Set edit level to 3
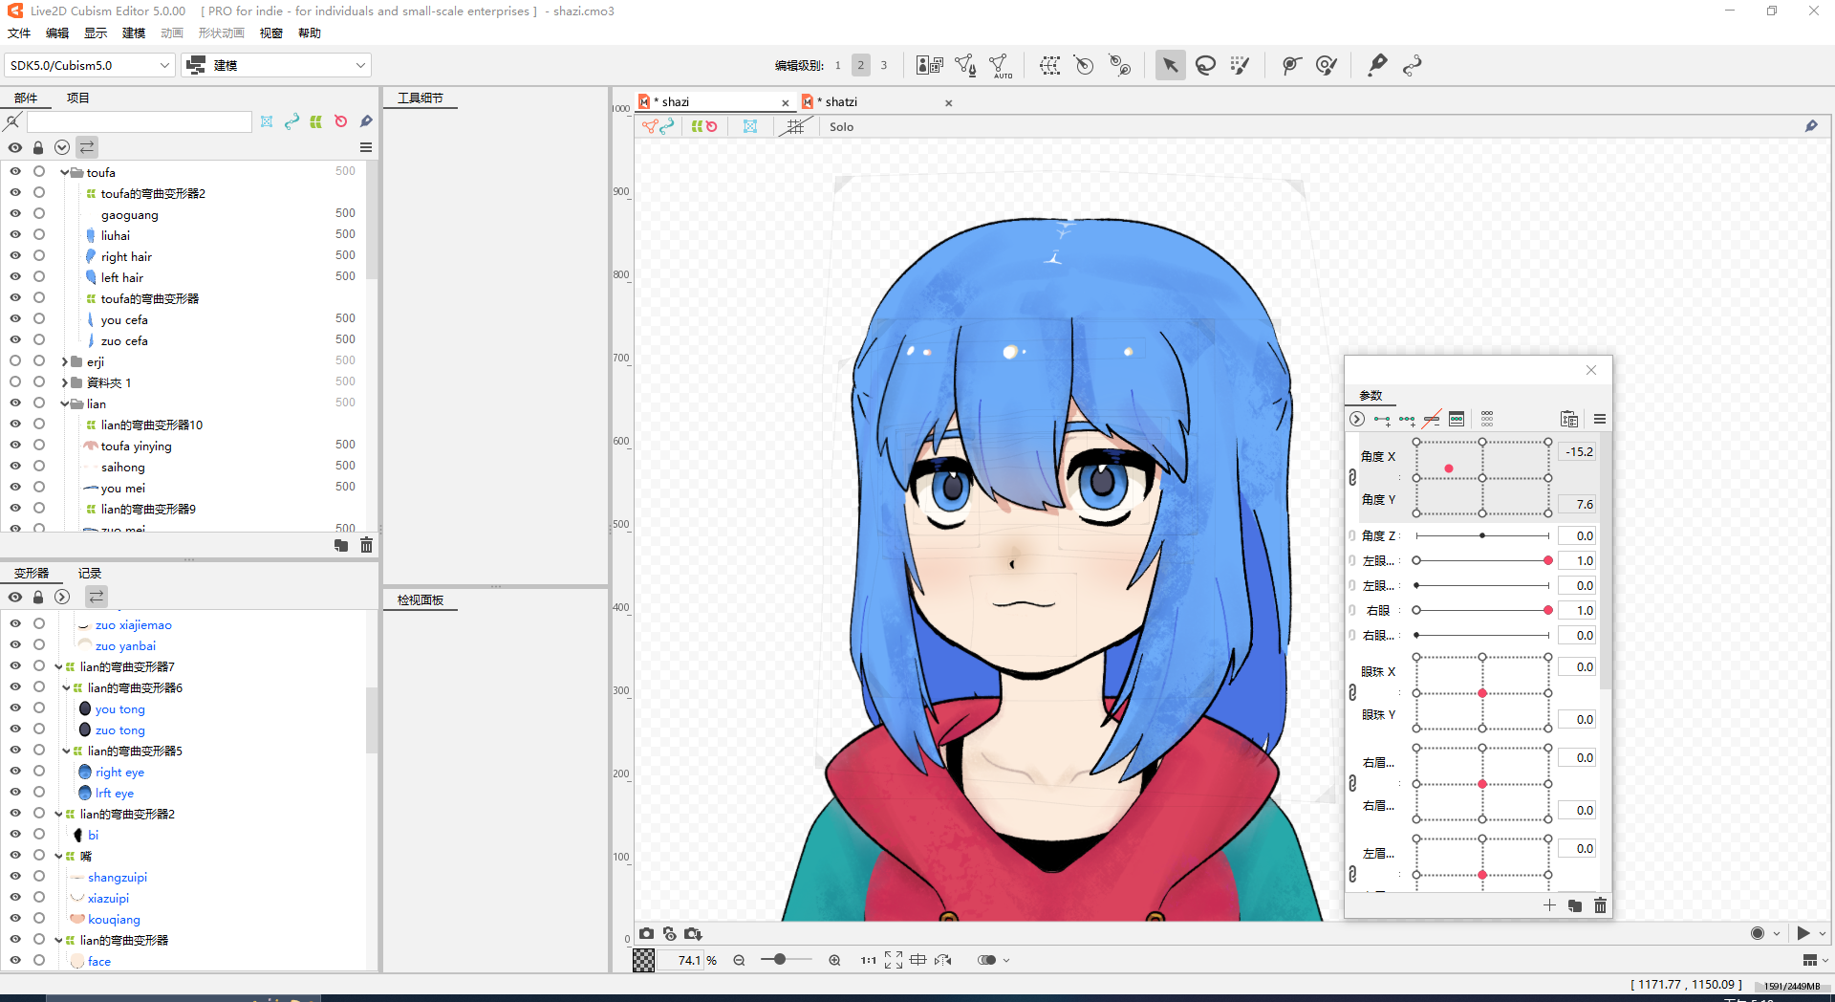This screenshot has height=1002, width=1835. (884, 65)
